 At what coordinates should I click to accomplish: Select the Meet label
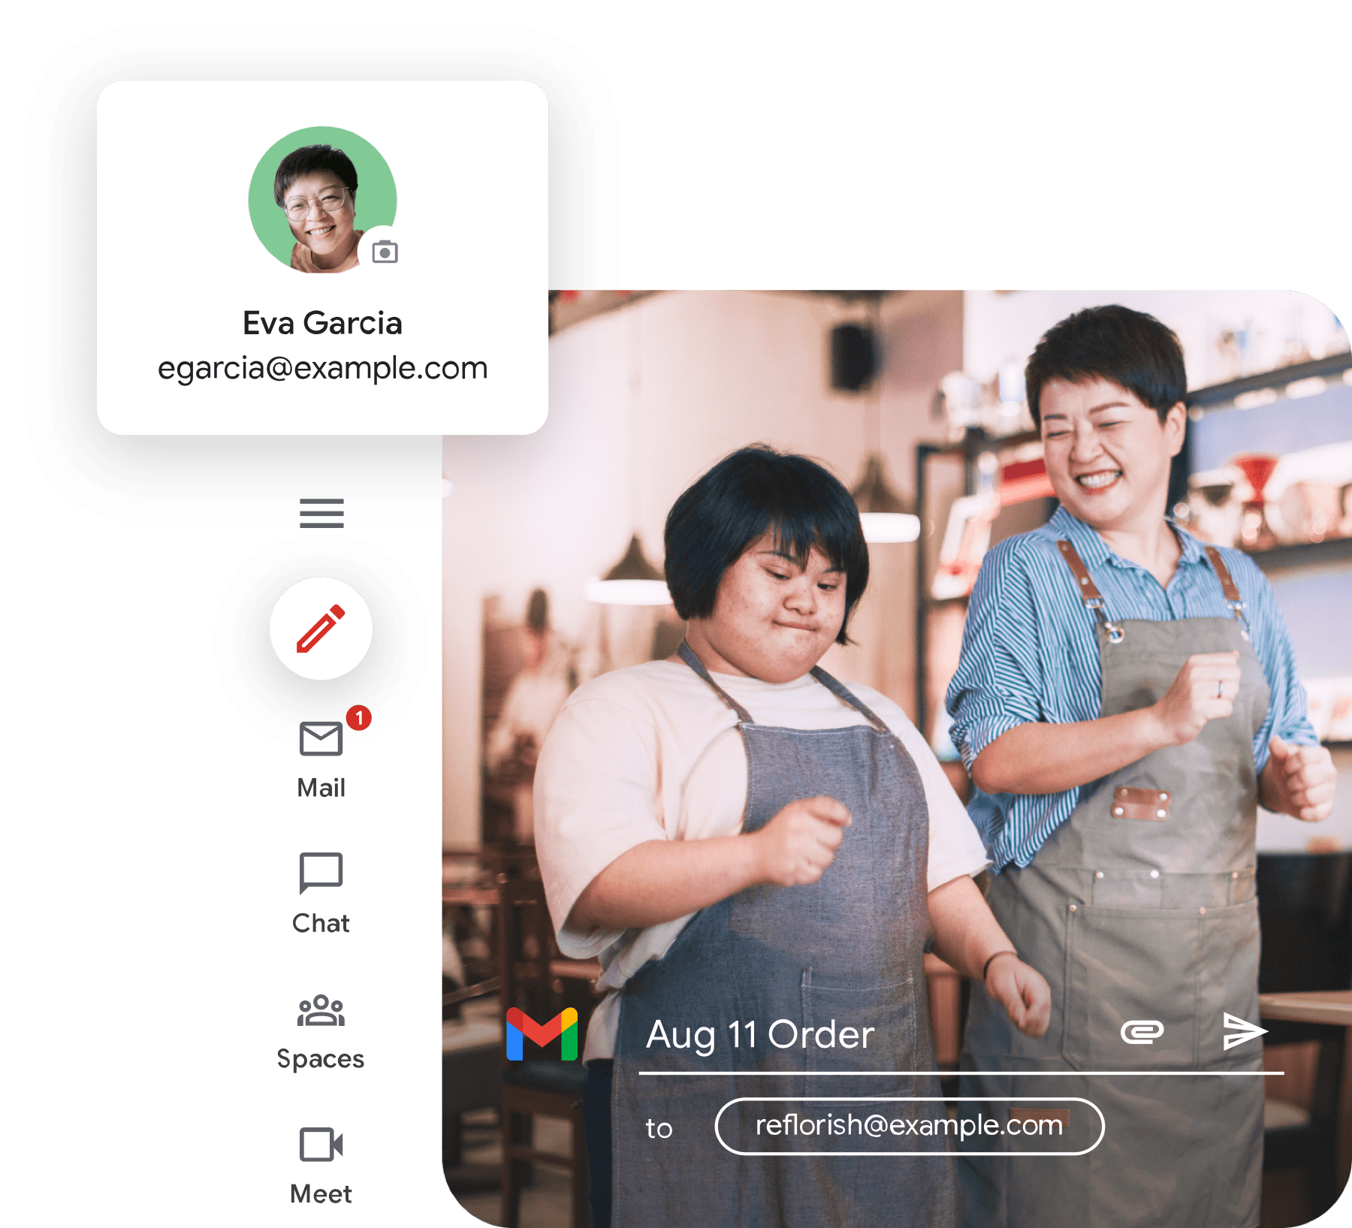pos(321,1194)
